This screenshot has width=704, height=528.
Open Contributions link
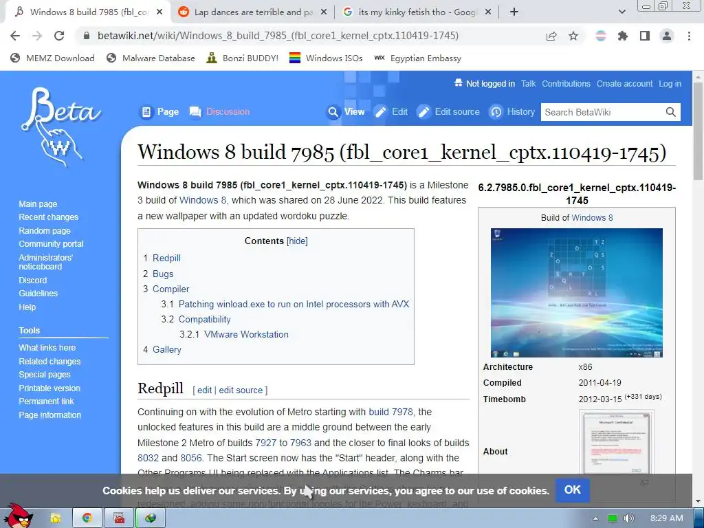(x=566, y=83)
